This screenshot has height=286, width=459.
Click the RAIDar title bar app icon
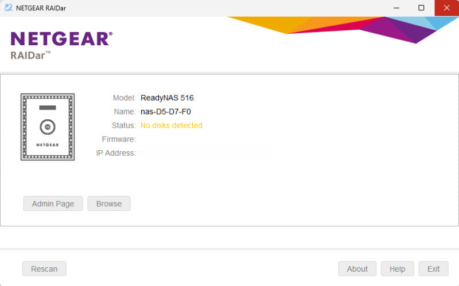pos(9,8)
